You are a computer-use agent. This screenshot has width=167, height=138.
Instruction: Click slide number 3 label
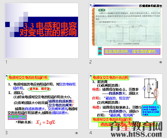[x=6, y=133]
